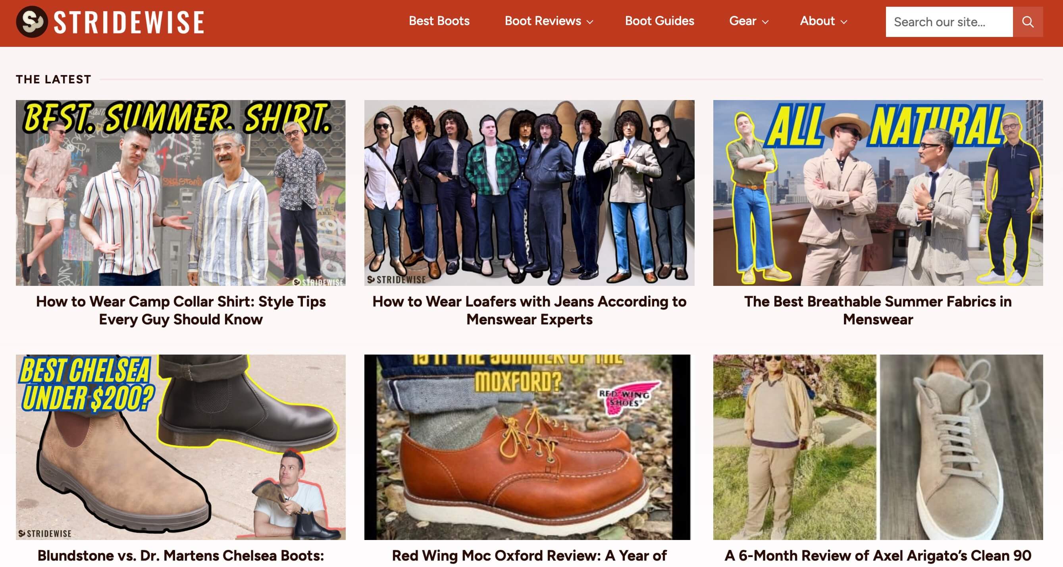Open the Best Summer Shirt thumbnail
The height and width of the screenshot is (567, 1063).
pos(181,193)
